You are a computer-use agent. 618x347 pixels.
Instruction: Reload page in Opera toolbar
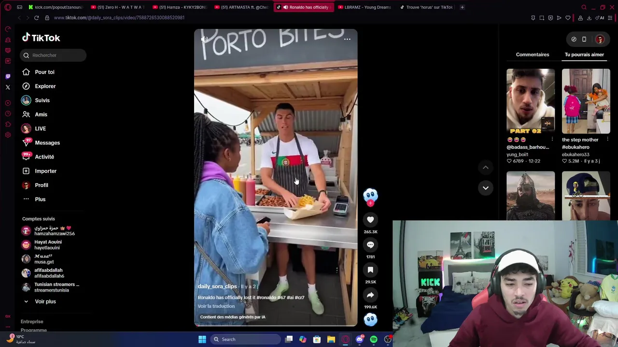[36, 18]
